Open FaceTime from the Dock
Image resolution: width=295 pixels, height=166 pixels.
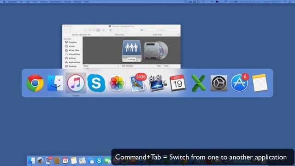click(107, 161)
